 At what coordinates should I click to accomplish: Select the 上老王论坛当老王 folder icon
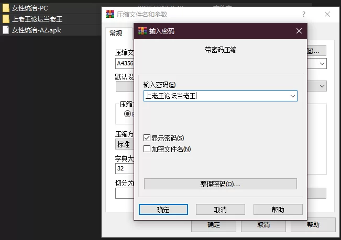click(6, 19)
